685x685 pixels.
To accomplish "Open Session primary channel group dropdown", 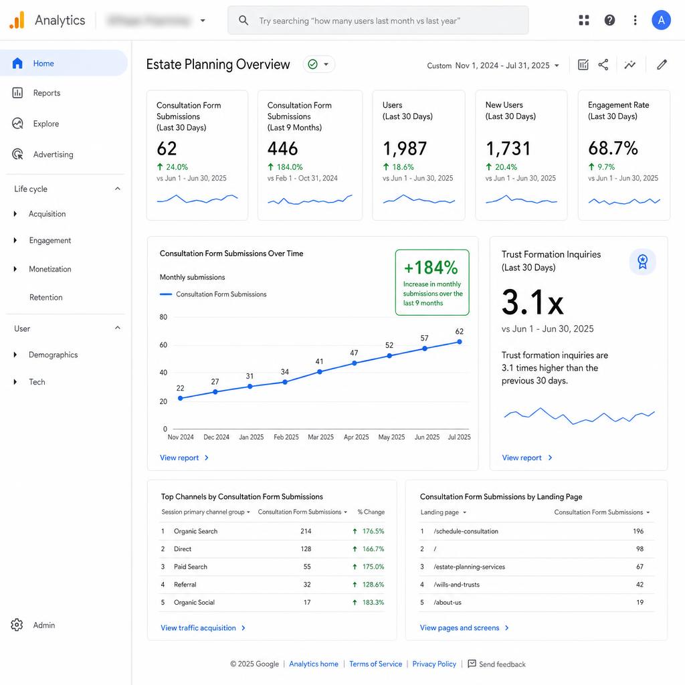I will pos(206,512).
